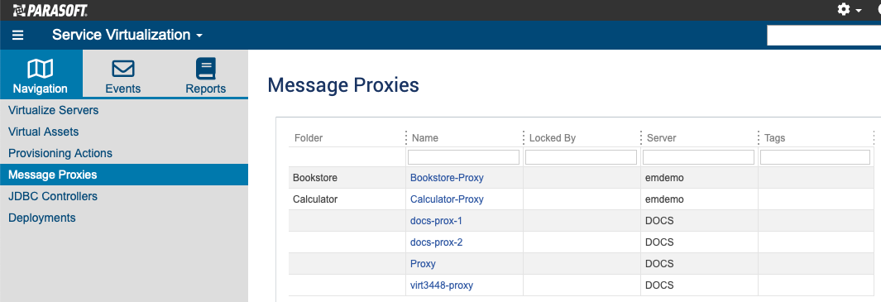The width and height of the screenshot is (881, 302).
Task: Click the top search box
Action: point(824,36)
